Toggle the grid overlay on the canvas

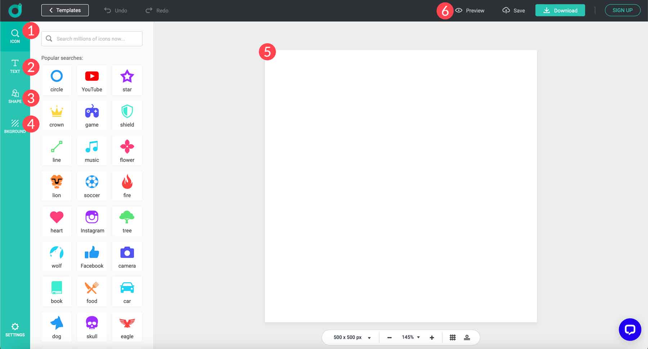point(453,337)
